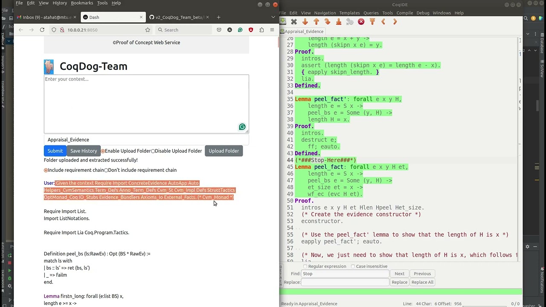Image resolution: width=546 pixels, height=307 pixels.
Task: Open Firefox History menu
Action: click(x=60, y=3)
